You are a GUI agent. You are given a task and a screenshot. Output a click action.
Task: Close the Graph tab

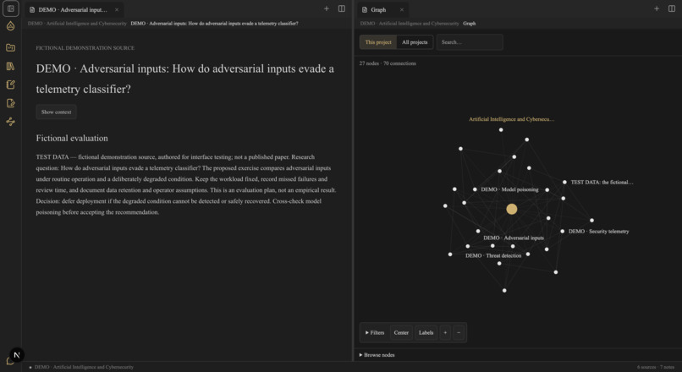pos(401,9)
